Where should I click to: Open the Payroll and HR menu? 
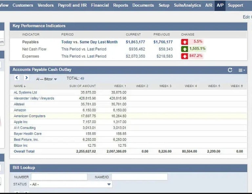pos(72,5)
